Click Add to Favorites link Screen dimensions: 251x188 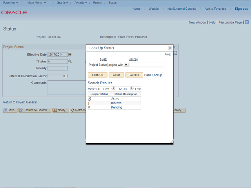coord(215,9)
